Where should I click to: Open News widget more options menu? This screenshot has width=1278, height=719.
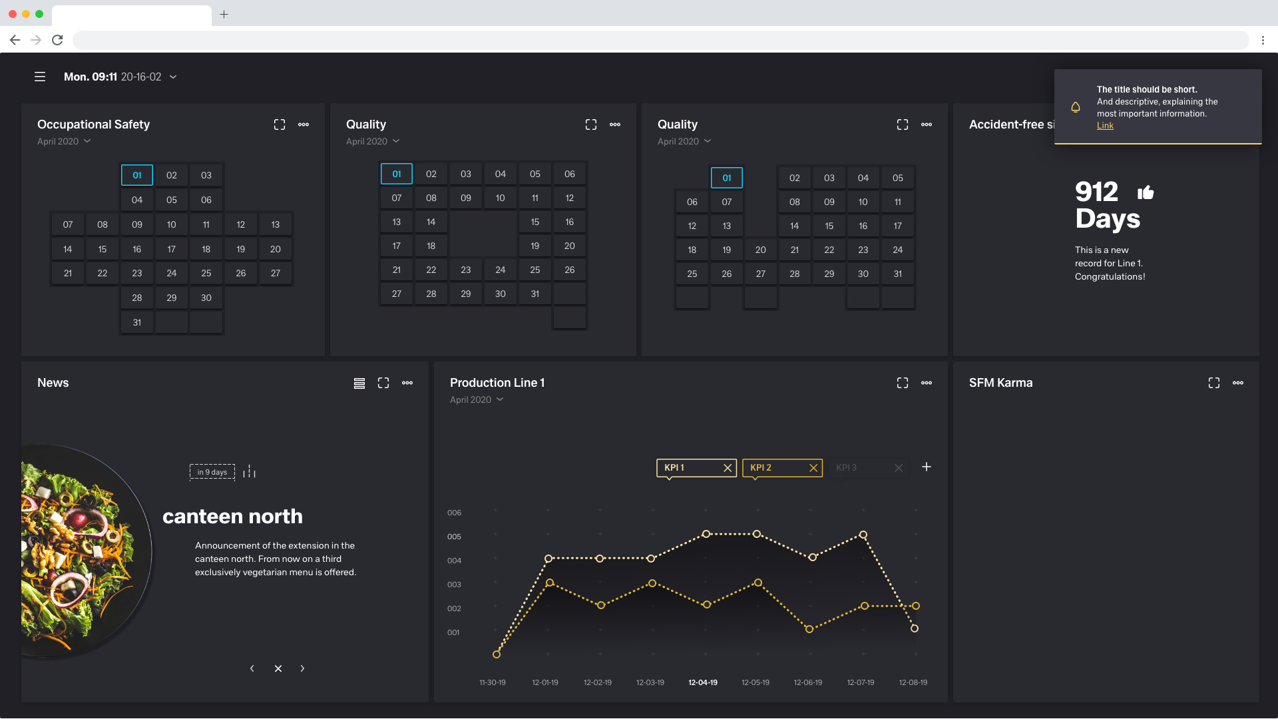(407, 383)
